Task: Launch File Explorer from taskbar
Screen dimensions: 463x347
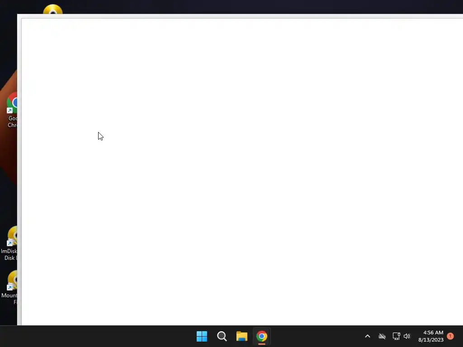Action: tap(241, 336)
